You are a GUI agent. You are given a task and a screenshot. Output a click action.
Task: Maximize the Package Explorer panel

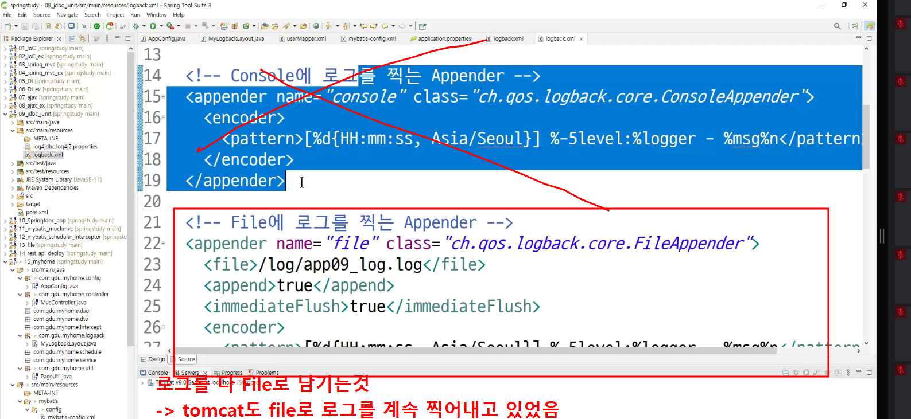click(x=128, y=38)
